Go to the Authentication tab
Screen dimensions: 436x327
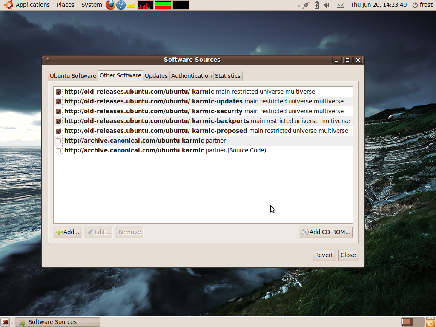pos(191,76)
